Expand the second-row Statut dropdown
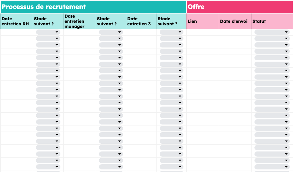This screenshot has width=293, height=172. pos(272,39)
